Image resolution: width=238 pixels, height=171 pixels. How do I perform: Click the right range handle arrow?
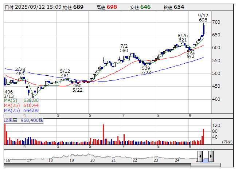pos(211,156)
